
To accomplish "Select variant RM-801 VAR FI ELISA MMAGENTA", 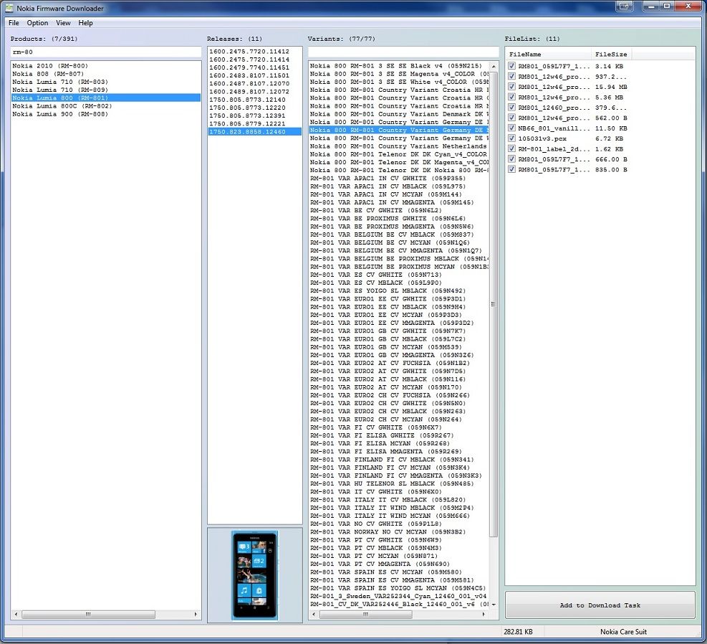I will click(x=399, y=451).
